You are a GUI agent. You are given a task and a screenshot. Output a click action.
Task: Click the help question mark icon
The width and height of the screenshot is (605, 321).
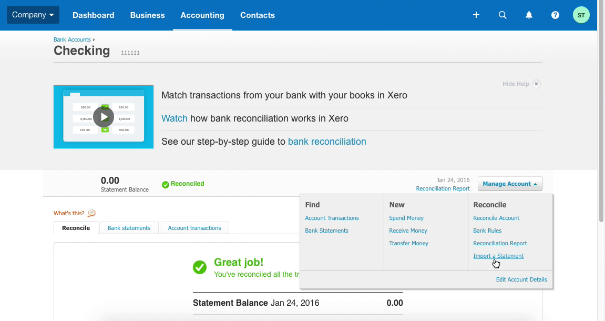[555, 15]
